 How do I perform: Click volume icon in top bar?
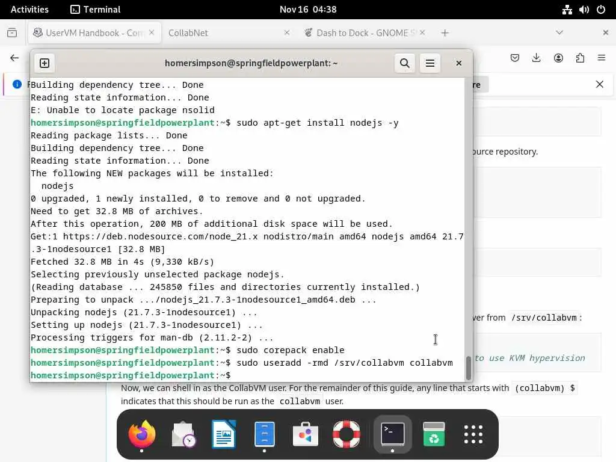pos(584,10)
